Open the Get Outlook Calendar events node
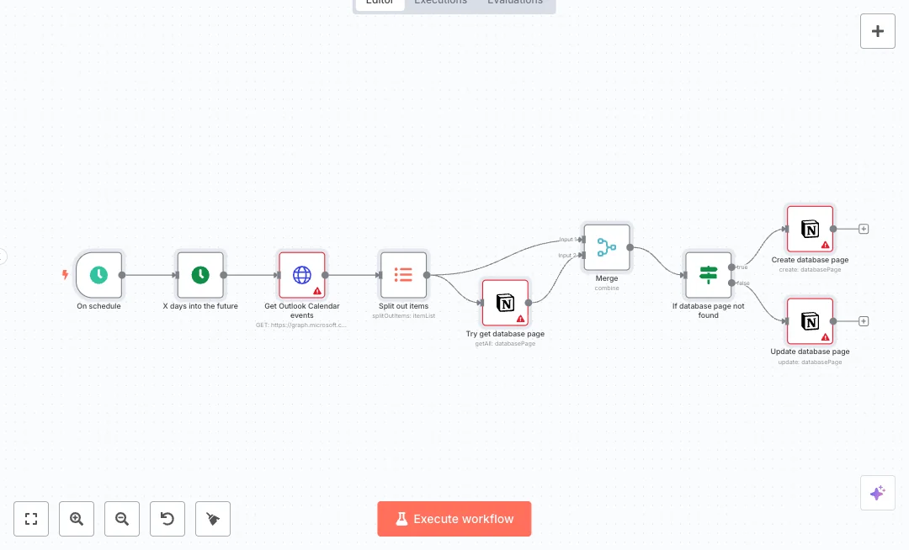This screenshot has height=550, width=909. (302, 275)
